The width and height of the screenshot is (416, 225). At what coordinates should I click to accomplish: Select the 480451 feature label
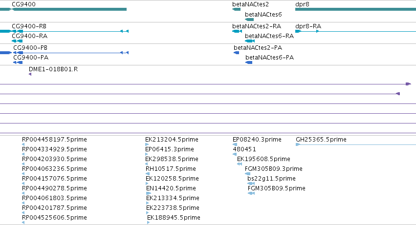pos(244,149)
